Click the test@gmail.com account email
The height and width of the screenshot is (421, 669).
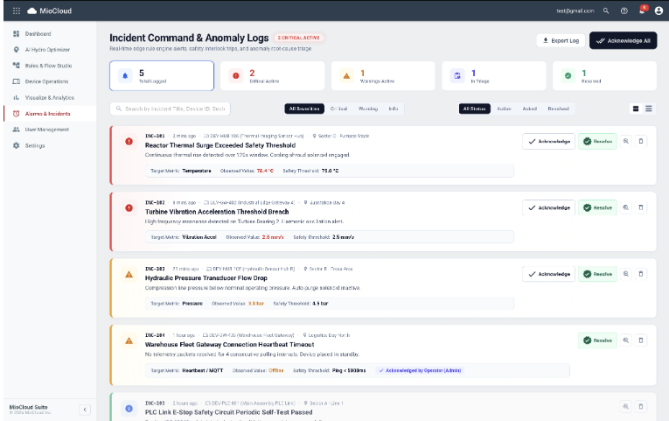(575, 11)
